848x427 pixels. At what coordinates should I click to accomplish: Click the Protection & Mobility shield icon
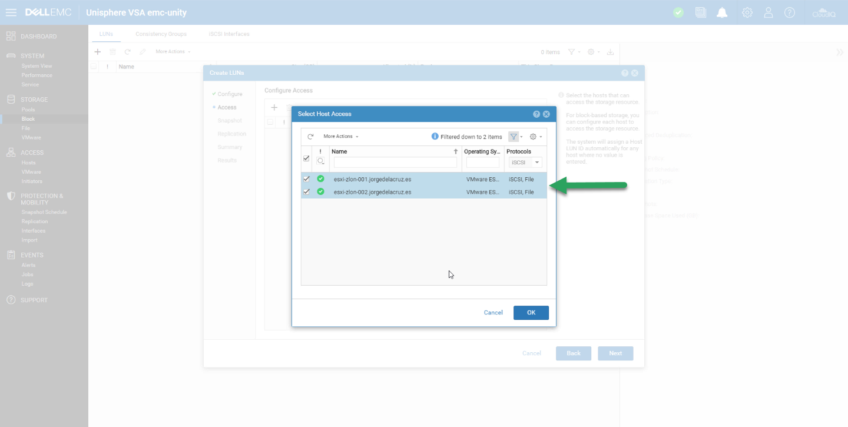pyautogui.click(x=11, y=196)
